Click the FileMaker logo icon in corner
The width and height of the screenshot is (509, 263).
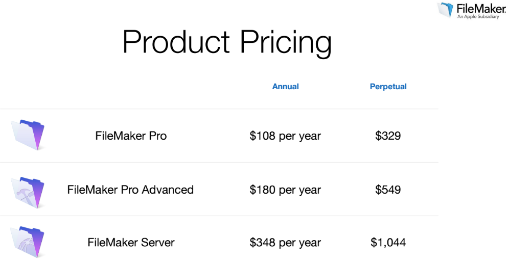445,10
